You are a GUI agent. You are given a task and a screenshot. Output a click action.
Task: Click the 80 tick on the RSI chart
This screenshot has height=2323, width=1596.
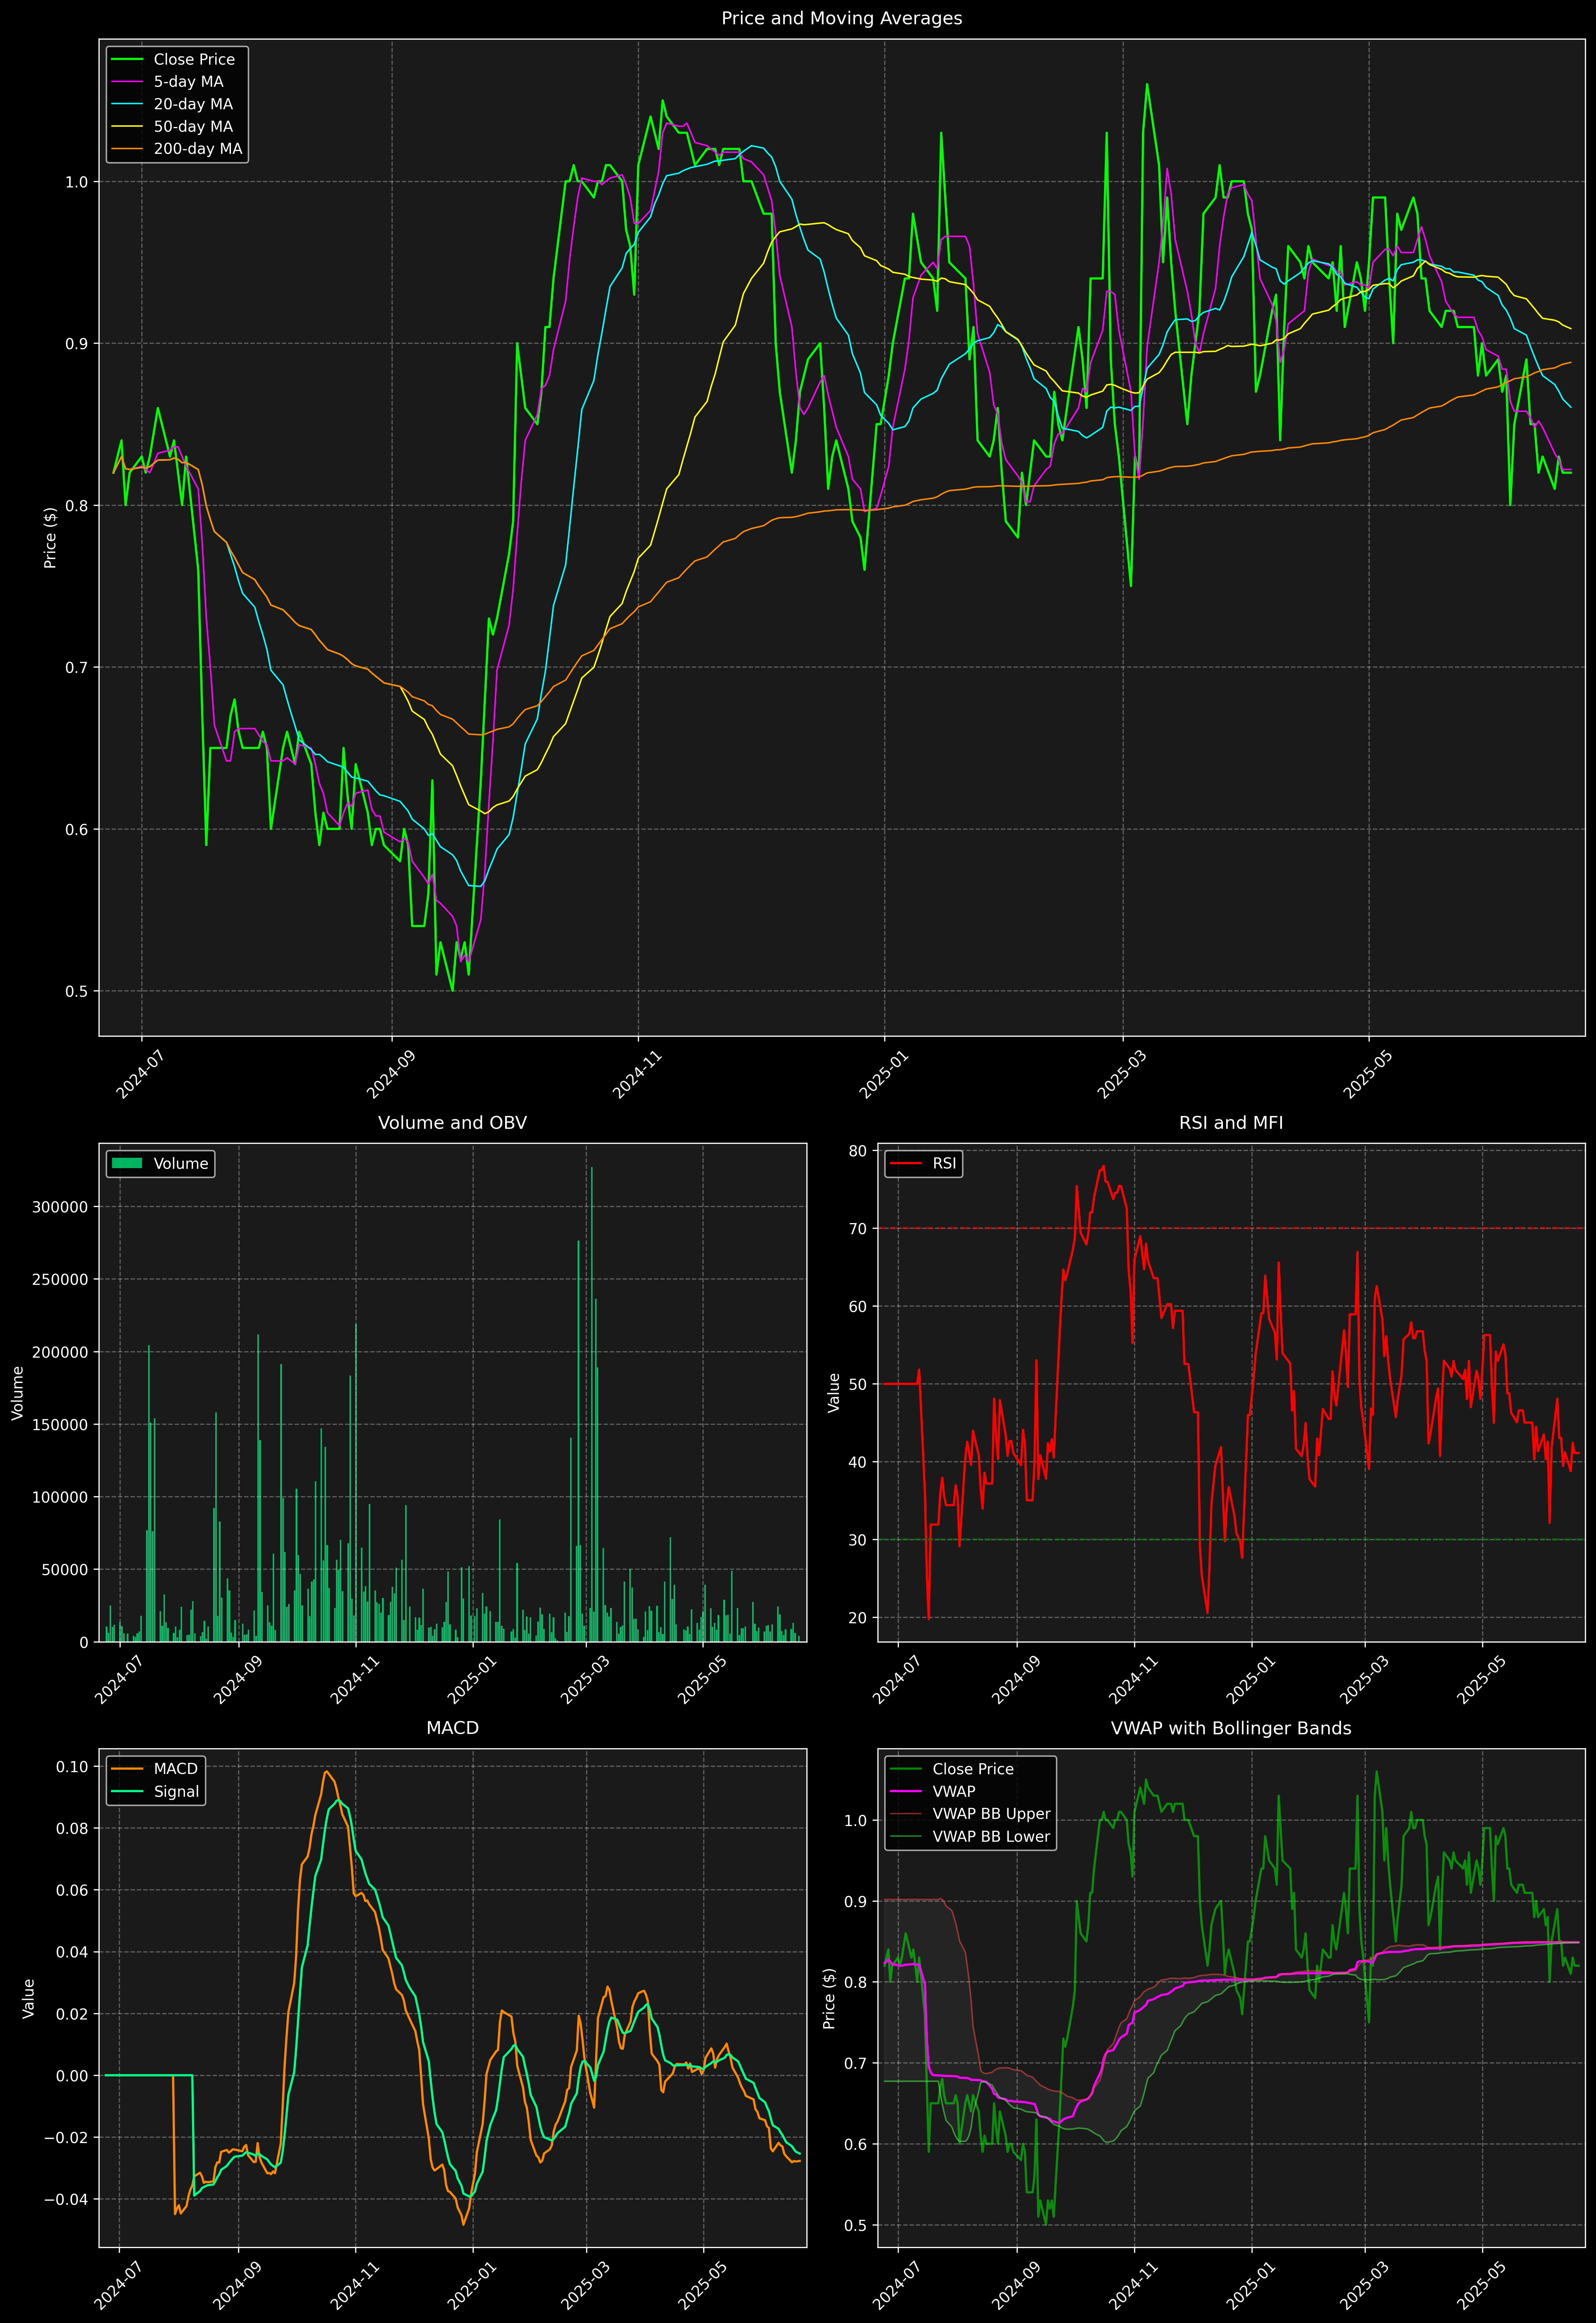(859, 1151)
